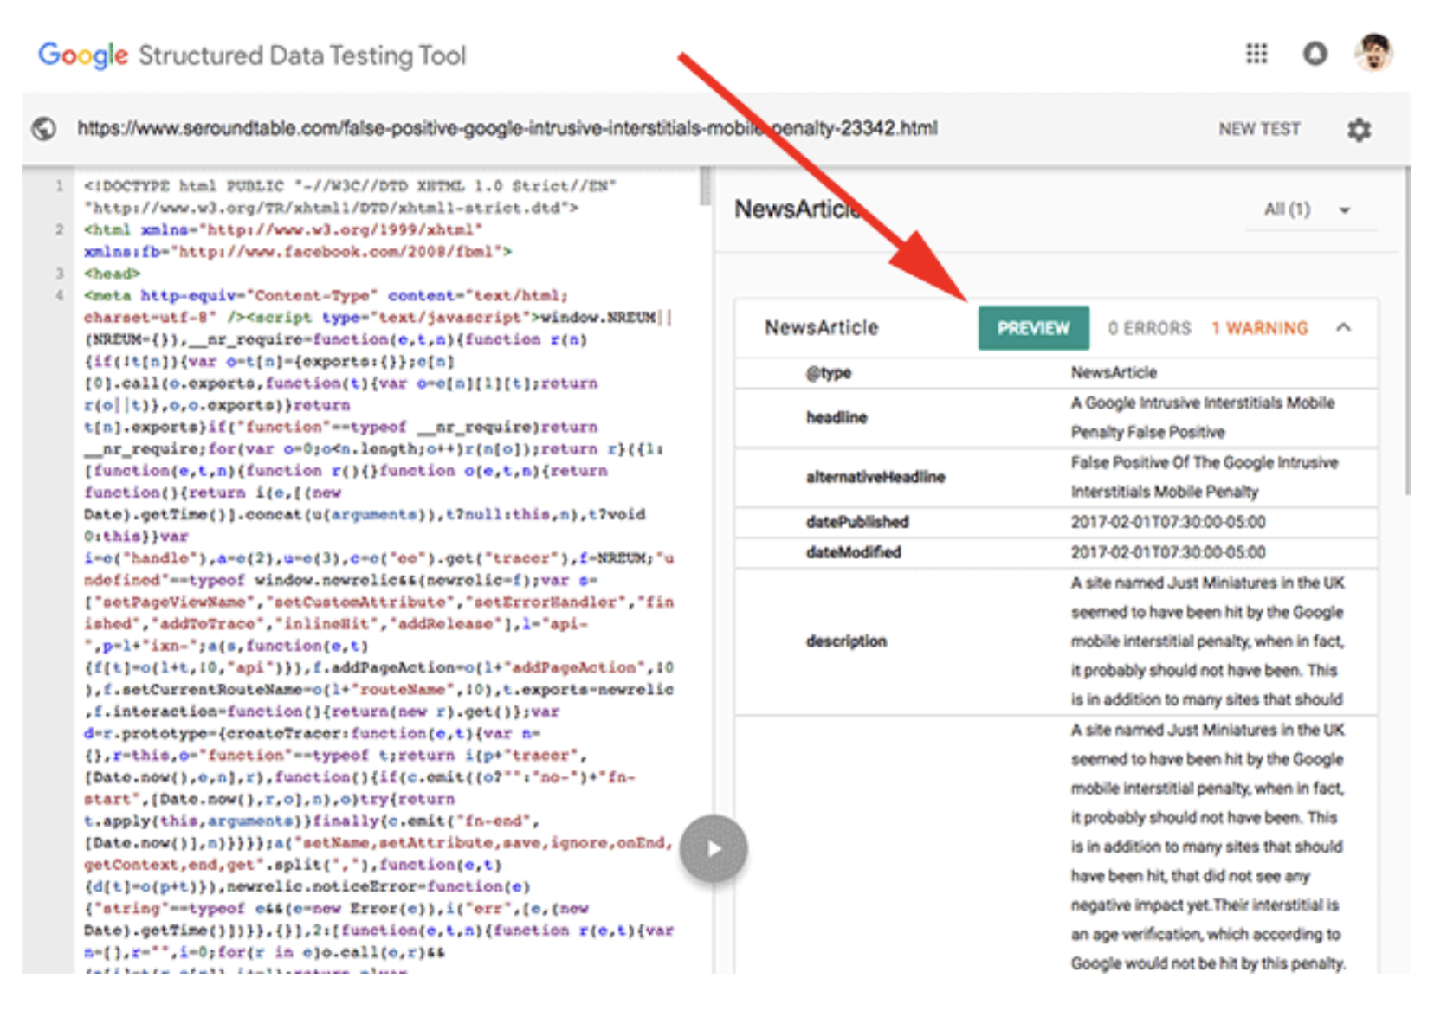Select the datePublished property label
Image resolution: width=1434 pixels, height=1011 pixels.
[857, 522]
